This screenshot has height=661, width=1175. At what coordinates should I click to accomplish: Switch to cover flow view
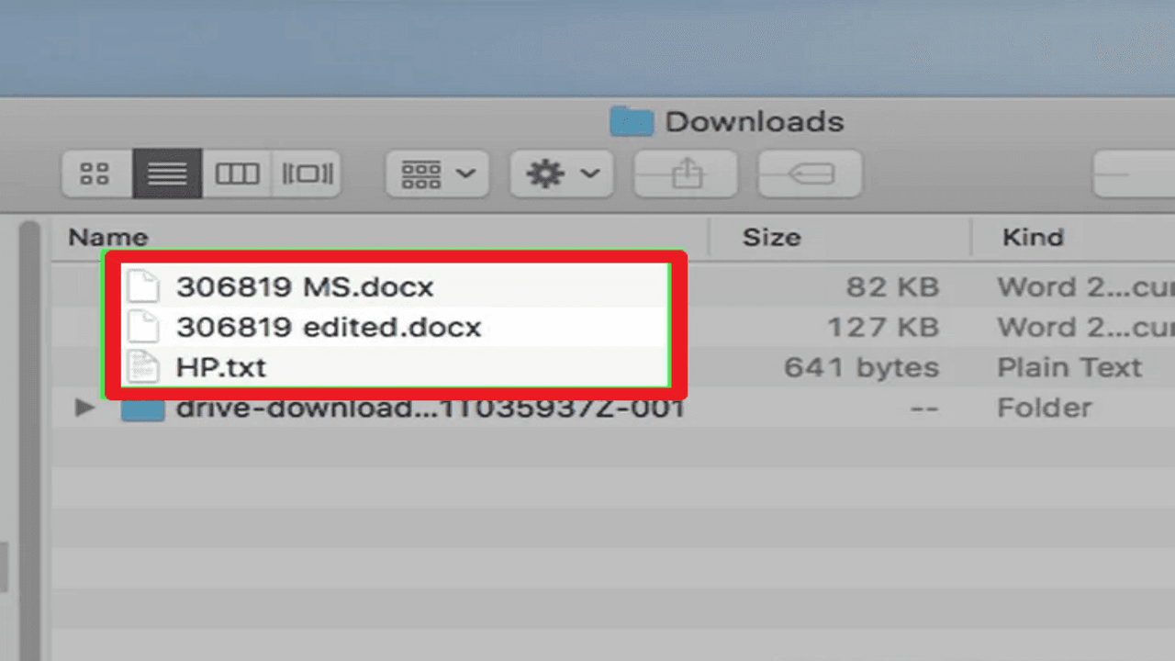tap(307, 174)
